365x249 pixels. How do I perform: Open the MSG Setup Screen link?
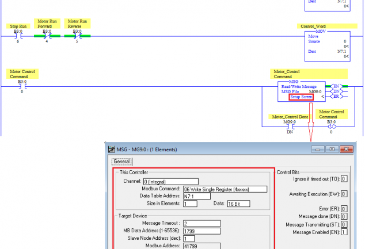point(301,97)
